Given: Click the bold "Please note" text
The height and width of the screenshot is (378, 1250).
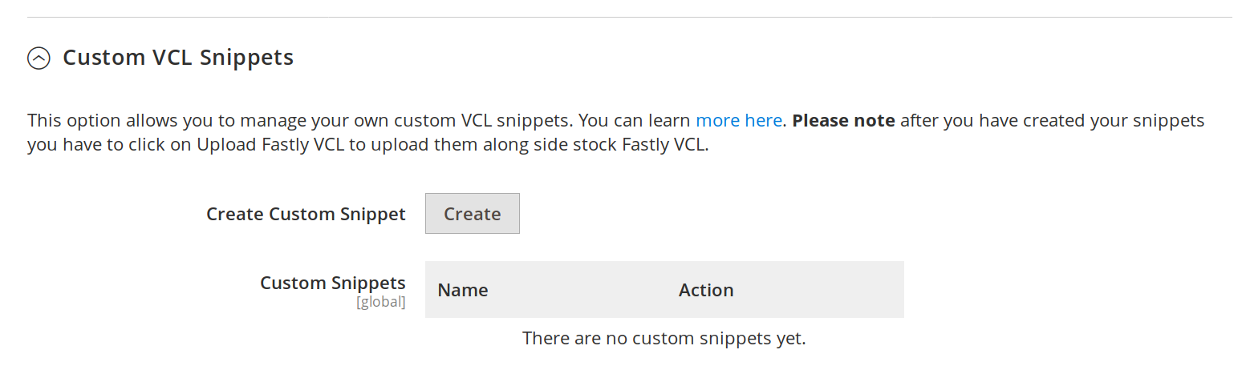Looking at the screenshot, I should click(x=843, y=121).
